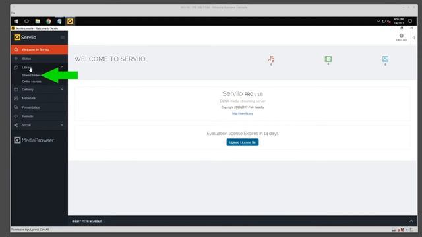422x237 pixels.
Task: Click the MediaBrowser logo in sidebar
Action: coord(34,140)
